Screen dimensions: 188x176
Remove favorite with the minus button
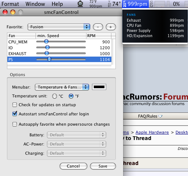pos(98,27)
